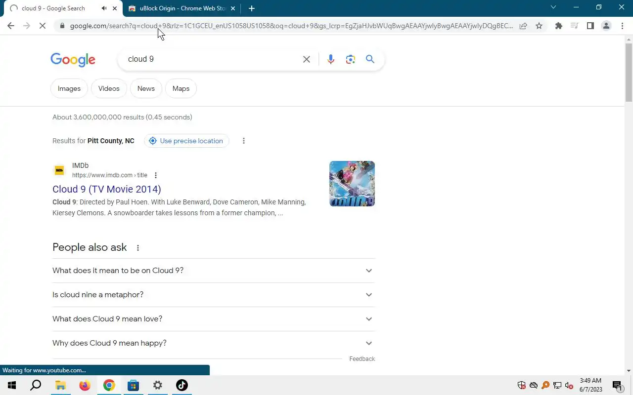Search by image with Google Lens
This screenshot has height=395, width=633.
pos(351,59)
